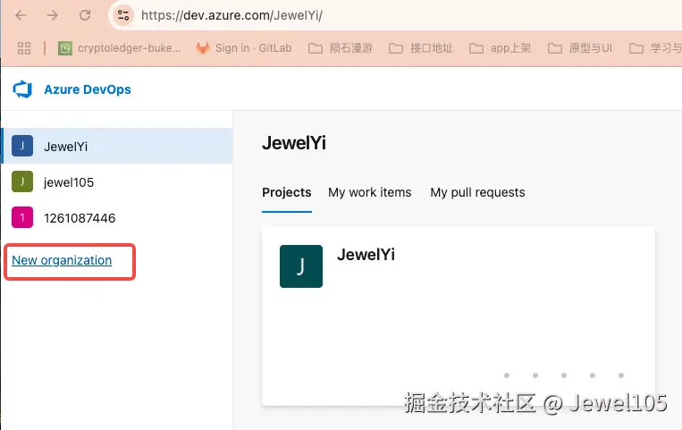Viewport: 682px width, 430px height.
Task: Click the address bar URL dev.azure.com/JewelYi/
Action: pyautogui.click(x=232, y=16)
